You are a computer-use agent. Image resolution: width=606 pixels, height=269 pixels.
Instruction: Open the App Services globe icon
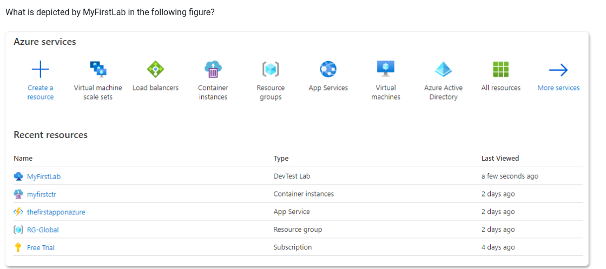(x=328, y=70)
